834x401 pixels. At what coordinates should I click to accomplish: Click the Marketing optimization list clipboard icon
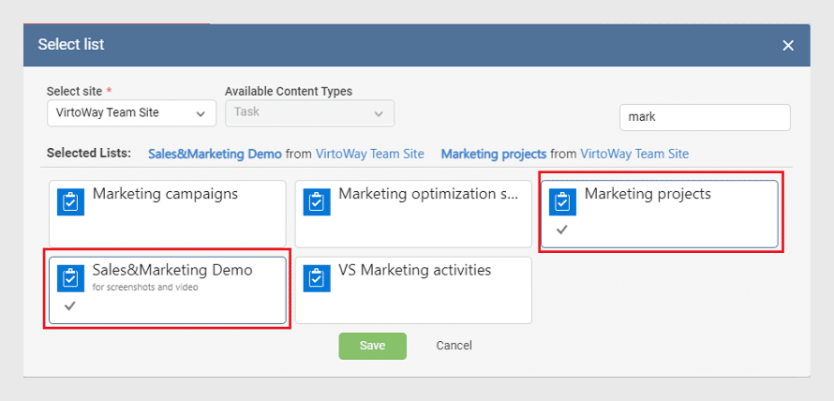[x=317, y=202]
